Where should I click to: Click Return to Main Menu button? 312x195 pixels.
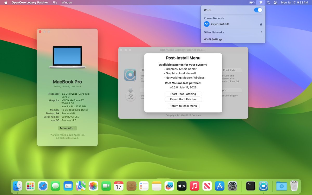click(183, 106)
